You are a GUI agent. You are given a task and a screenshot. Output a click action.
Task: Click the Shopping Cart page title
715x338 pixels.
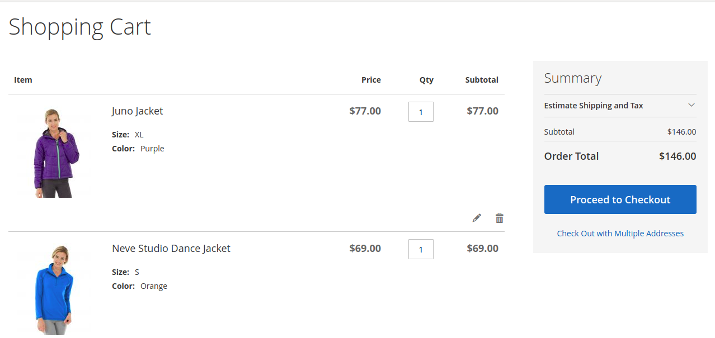click(x=79, y=26)
